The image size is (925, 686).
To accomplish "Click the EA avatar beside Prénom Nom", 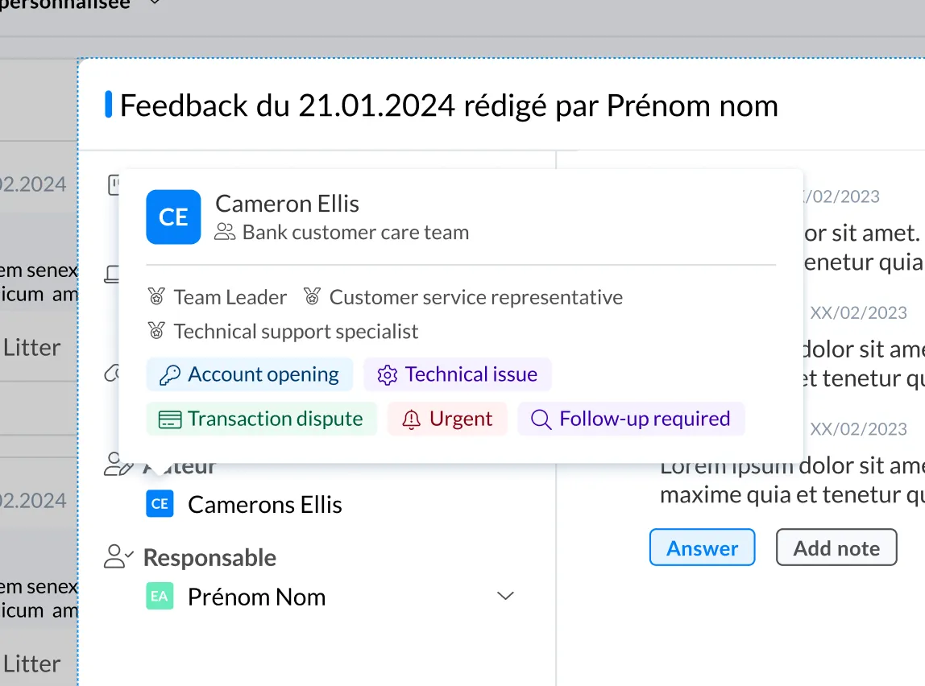I will click(x=160, y=597).
